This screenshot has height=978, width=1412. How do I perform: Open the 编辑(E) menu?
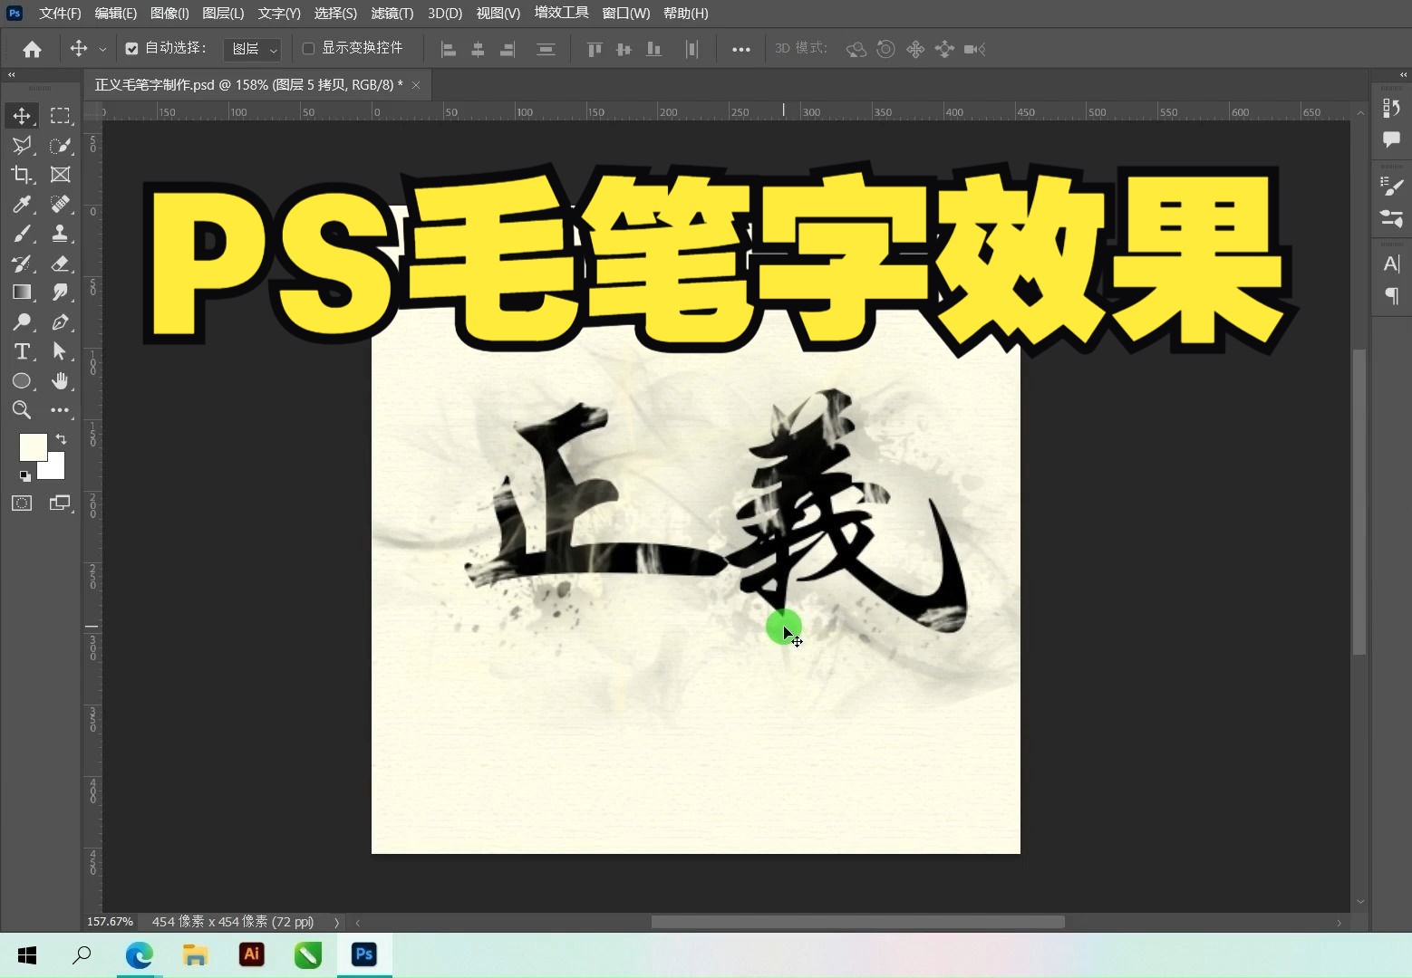116,14
